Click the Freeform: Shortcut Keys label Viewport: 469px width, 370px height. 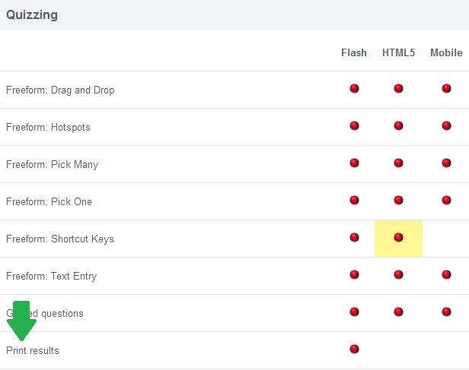click(60, 239)
